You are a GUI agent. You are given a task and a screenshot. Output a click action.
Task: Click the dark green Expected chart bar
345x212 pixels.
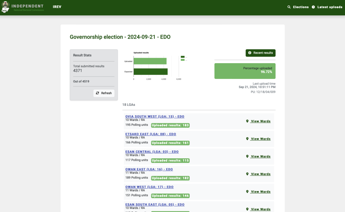151,72
